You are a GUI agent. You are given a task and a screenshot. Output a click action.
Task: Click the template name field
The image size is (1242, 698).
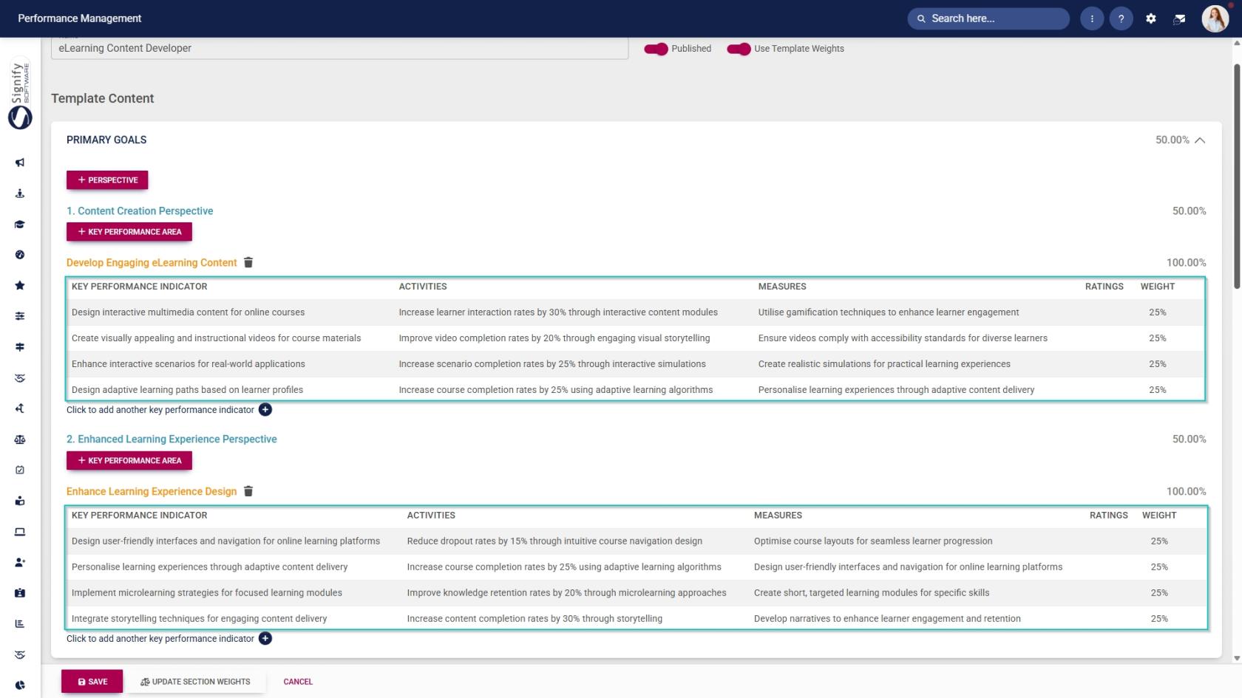click(x=339, y=48)
